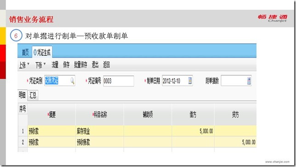Select the 科目名称 column header

[x=100, y=114]
